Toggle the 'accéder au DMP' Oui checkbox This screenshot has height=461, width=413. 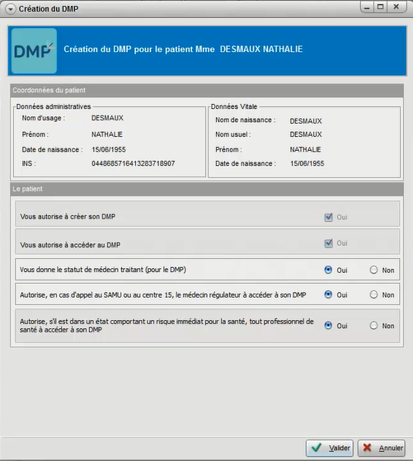pos(328,243)
